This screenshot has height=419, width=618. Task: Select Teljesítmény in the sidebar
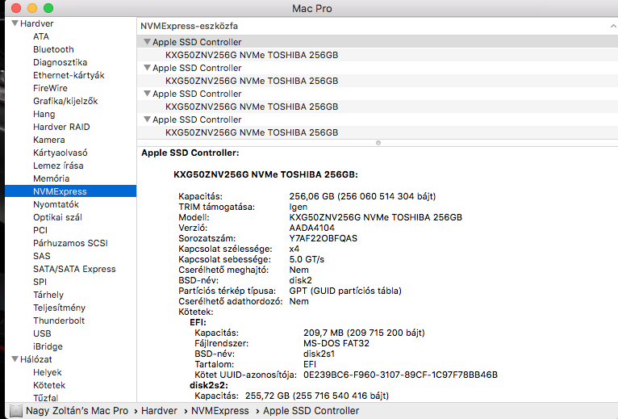[60, 308]
